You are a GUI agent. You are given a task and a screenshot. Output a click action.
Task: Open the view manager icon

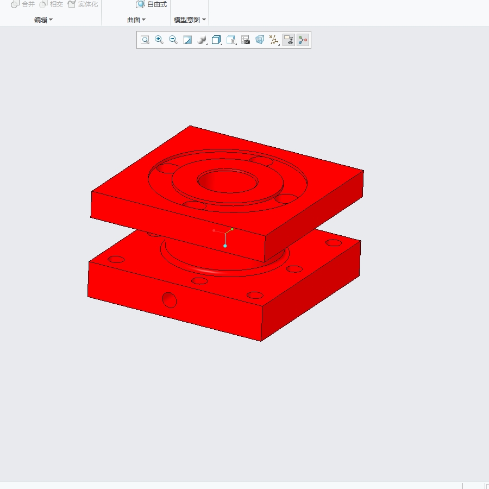231,40
